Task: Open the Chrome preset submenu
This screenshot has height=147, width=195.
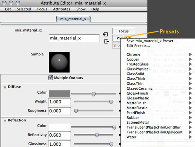Action: tap(158, 55)
